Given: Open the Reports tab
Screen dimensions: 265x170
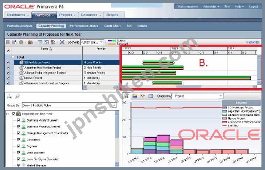Looking at the screenshot, I should coord(112,15).
